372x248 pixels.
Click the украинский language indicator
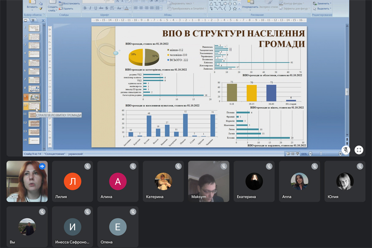pyautogui.click(x=76, y=154)
